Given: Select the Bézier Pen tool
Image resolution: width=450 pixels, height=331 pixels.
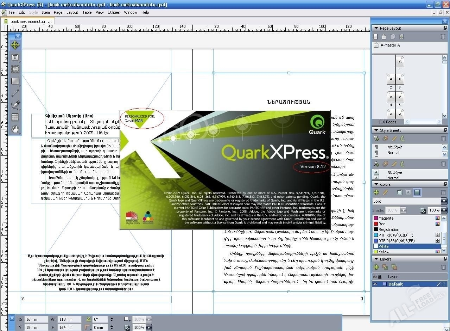Looking at the screenshot, I should pos(15,105).
